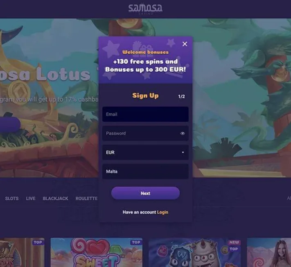This screenshot has height=267, width=291.
Task: Open the ROULETTE category tab
Action: click(86, 199)
